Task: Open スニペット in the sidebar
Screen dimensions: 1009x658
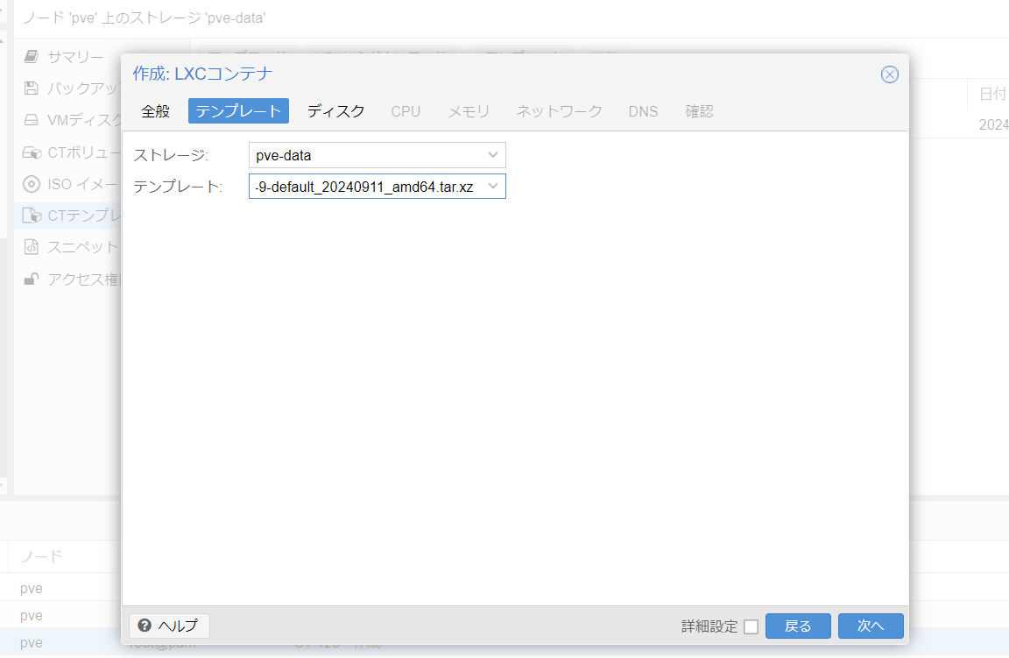Action: pyautogui.click(x=67, y=247)
